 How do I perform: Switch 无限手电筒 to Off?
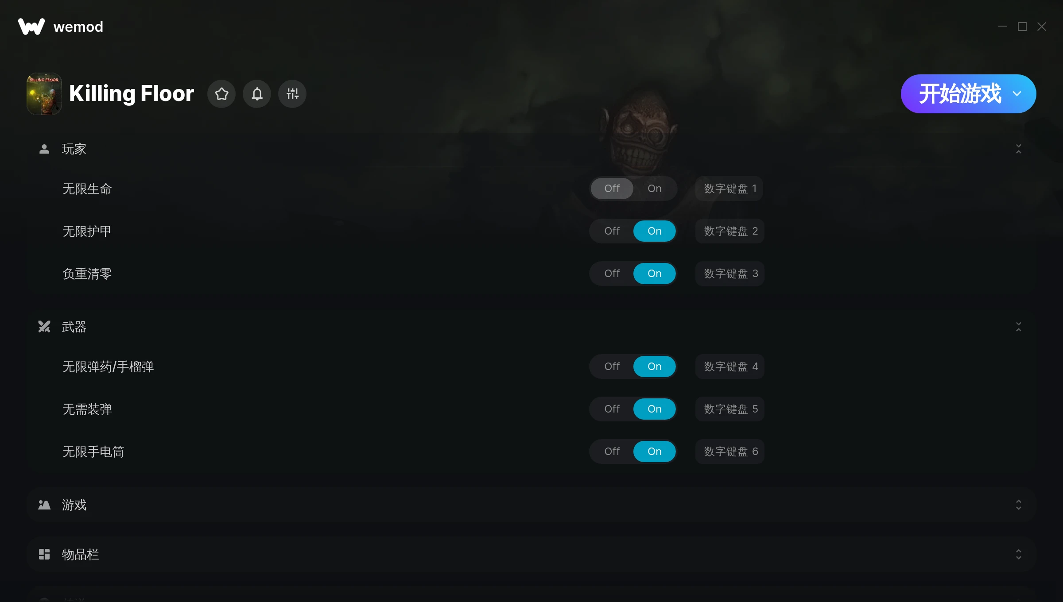point(612,451)
